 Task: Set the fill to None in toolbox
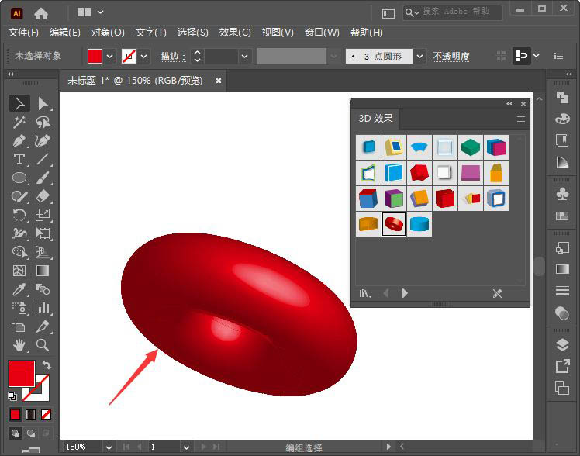click(x=46, y=414)
